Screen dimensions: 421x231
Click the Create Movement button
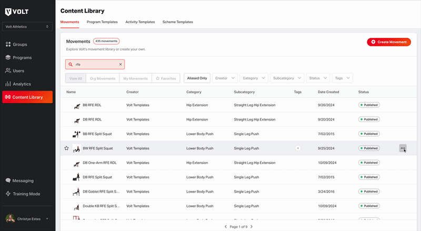point(389,42)
